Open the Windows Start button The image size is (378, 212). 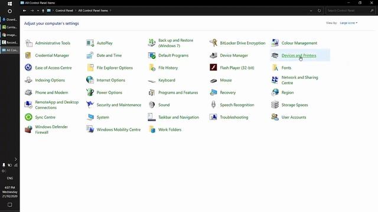(x=9, y=4)
